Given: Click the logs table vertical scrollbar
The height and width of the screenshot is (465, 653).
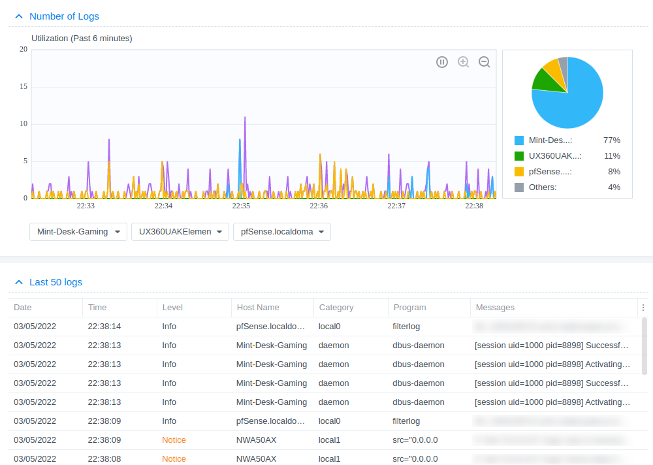Looking at the screenshot, I should 645,346.
